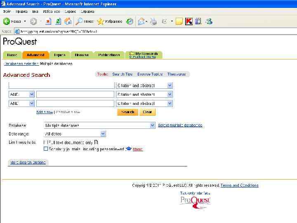Click the page icon in the address bar
The image size is (297, 223).
coord(17,31)
